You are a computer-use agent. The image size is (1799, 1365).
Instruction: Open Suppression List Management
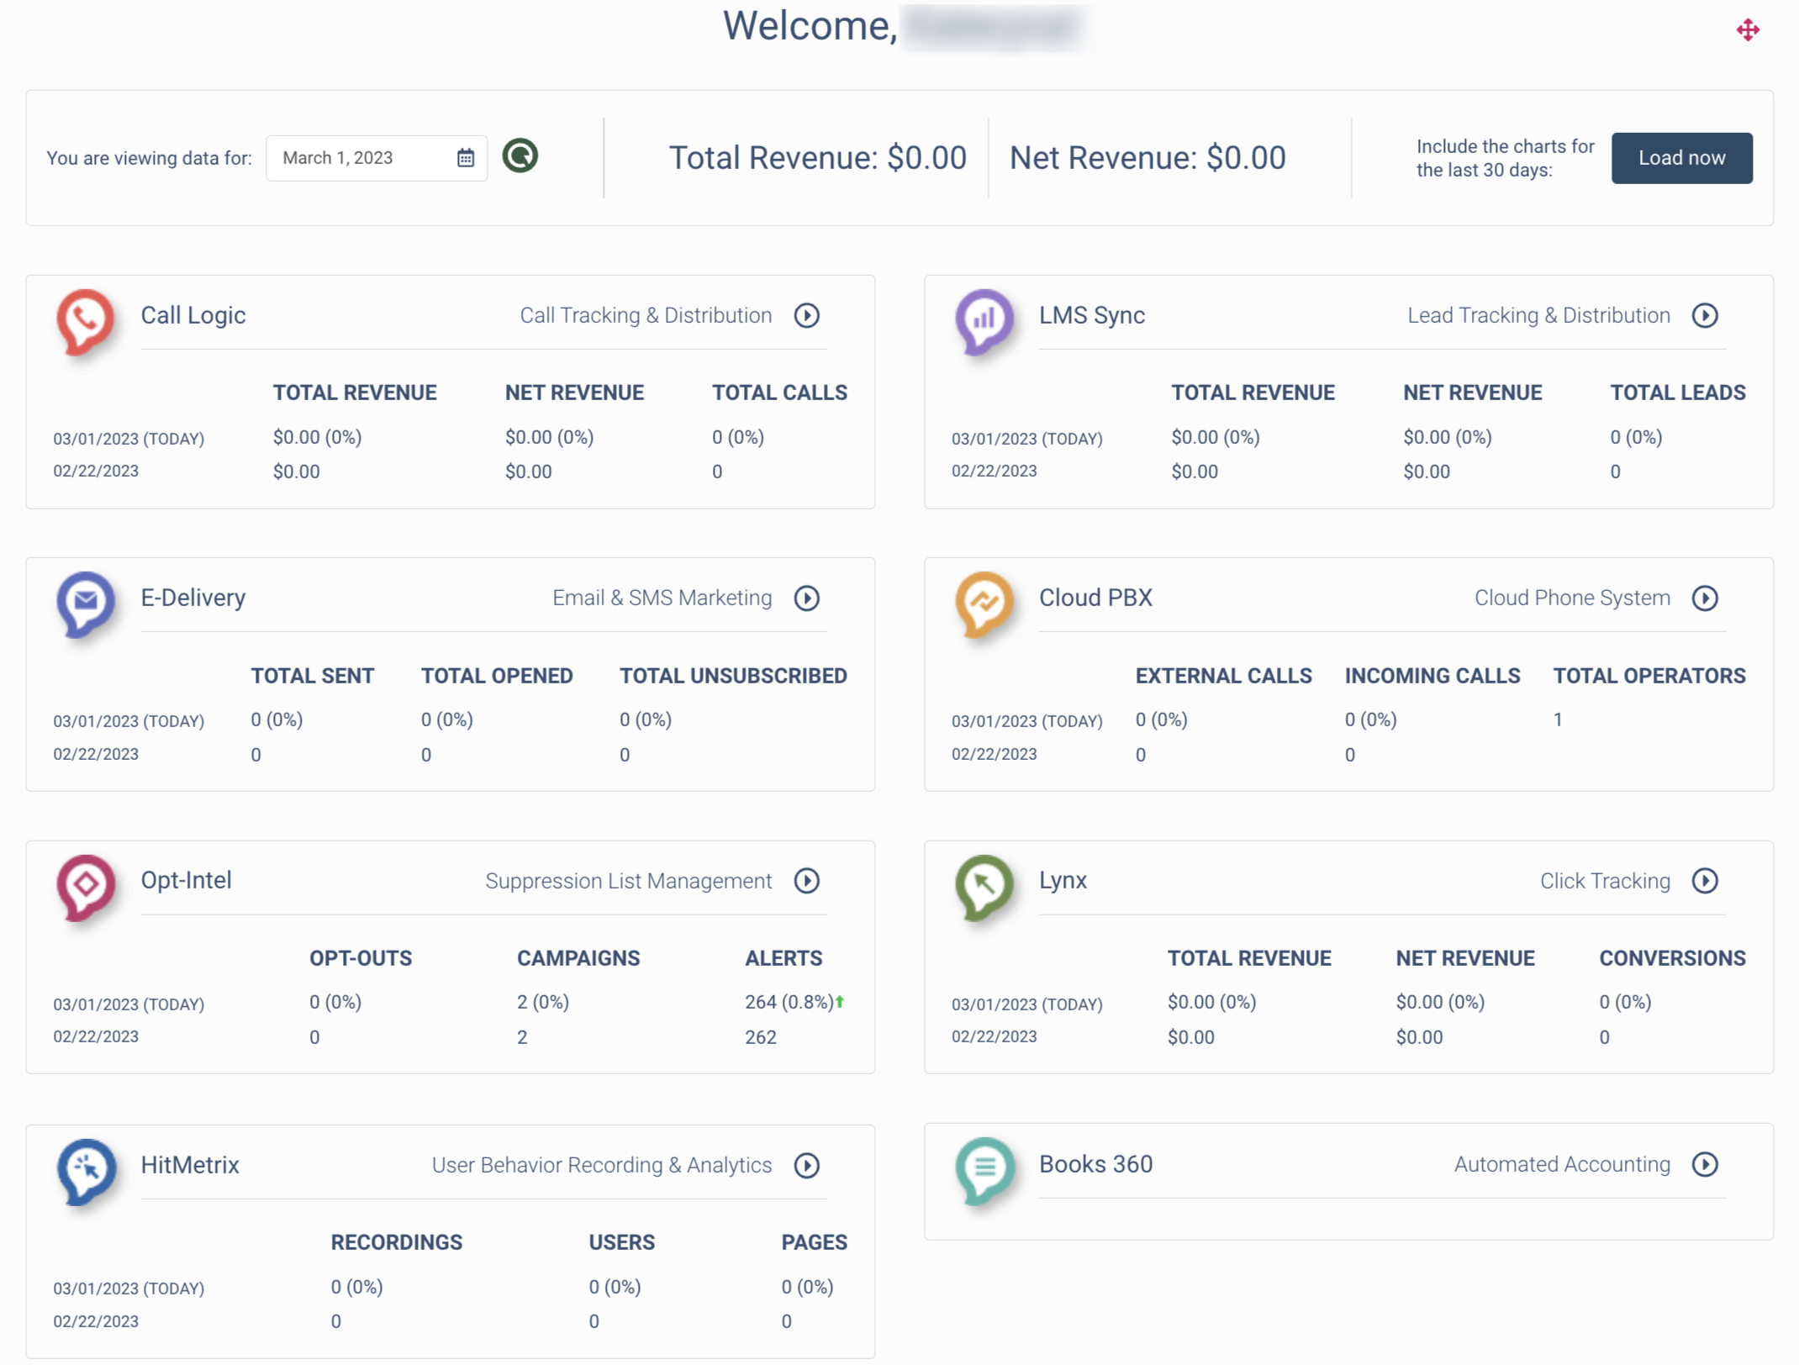click(628, 881)
